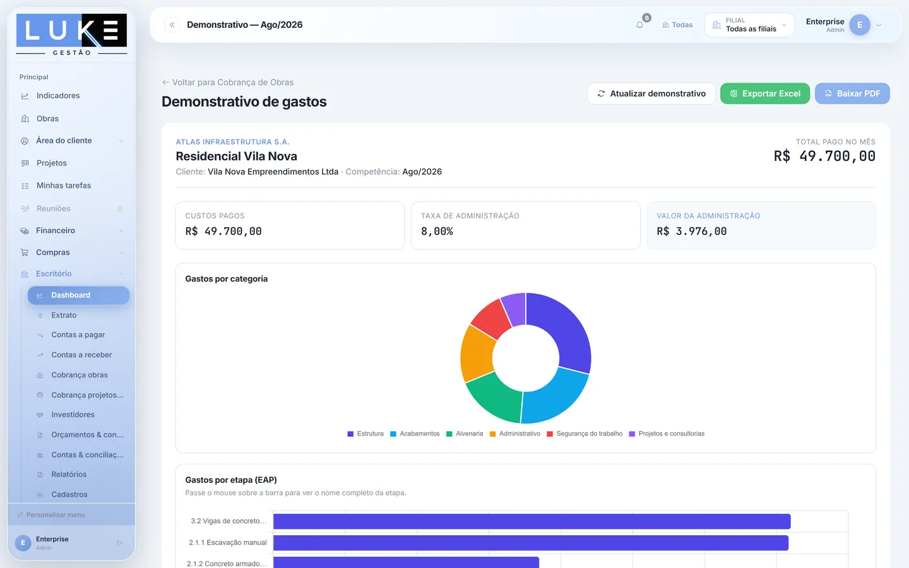Click the Enterprise avatar circle in header
Image resolution: width=909 pixels, height=568 pixels.
[x=860, y=25]
